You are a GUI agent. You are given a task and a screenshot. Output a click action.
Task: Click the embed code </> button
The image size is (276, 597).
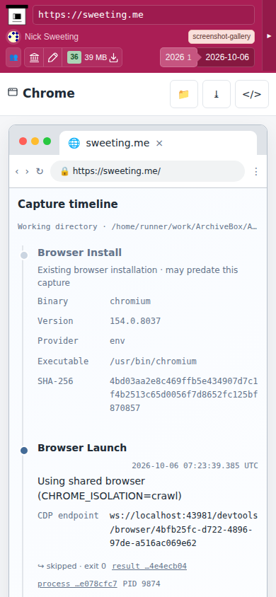tap(252, 94)
